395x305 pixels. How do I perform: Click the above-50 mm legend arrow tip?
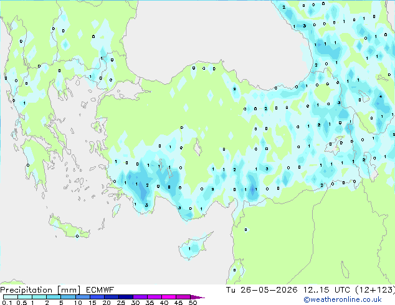(197, 297)
